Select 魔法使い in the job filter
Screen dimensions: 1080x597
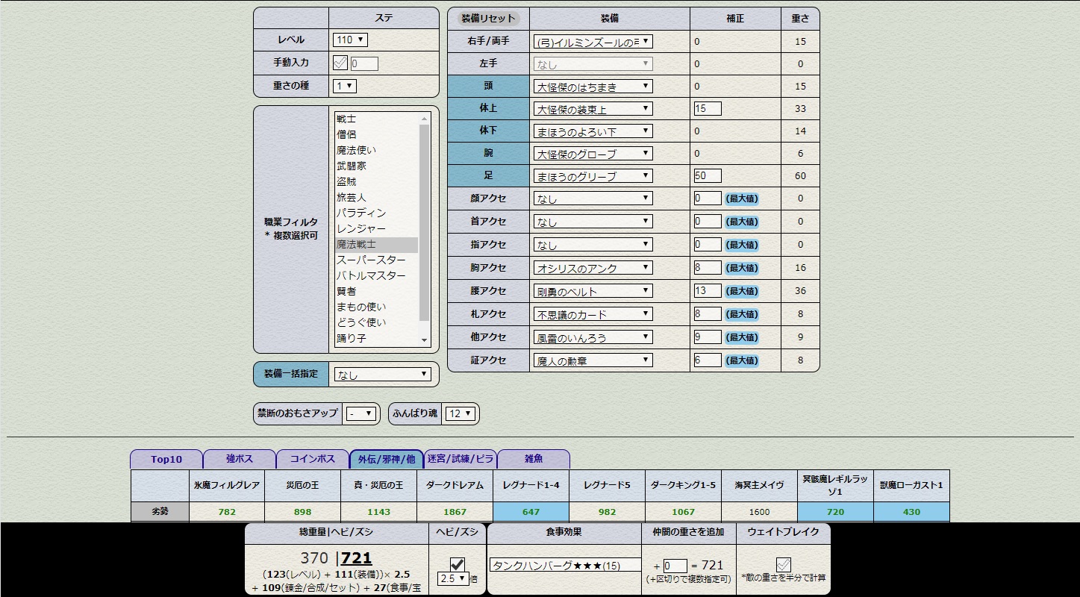pos(376,150)
